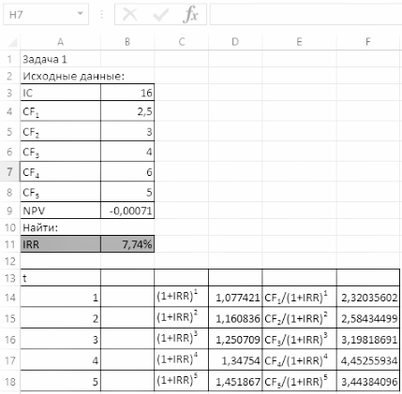Screen dimensions: 402x394
Task: Click cell containing IC value 16
Action: coord(127,93)
